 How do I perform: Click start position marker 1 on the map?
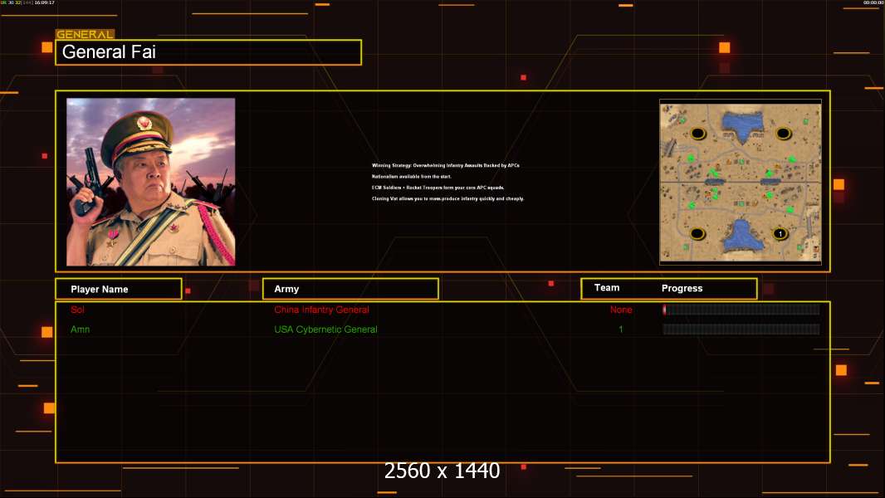pyautogui.click(x=780, y=234)
